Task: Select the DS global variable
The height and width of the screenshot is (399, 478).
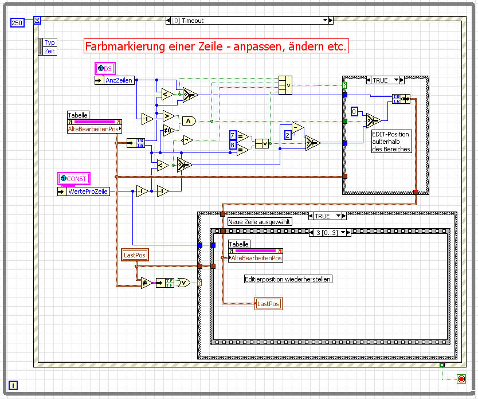Action: [x=105, y=69]
